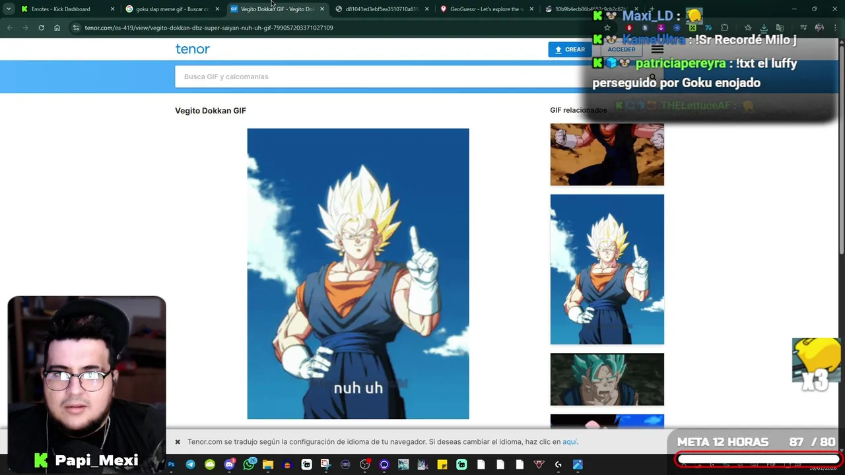This screenshot has height=475, width=845.
Task: Close the GeoGuessr tab
Action: [531, 9]
